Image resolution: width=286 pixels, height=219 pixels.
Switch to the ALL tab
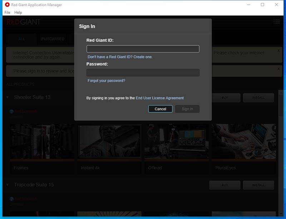pos(21,39)
